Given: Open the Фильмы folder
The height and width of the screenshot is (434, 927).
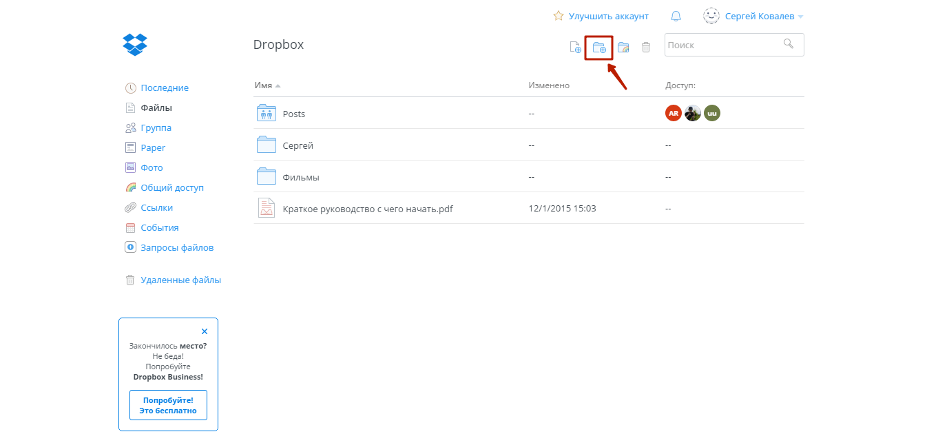Looking at the screenshot, I should pyautogui.click(x=301, y=177).
